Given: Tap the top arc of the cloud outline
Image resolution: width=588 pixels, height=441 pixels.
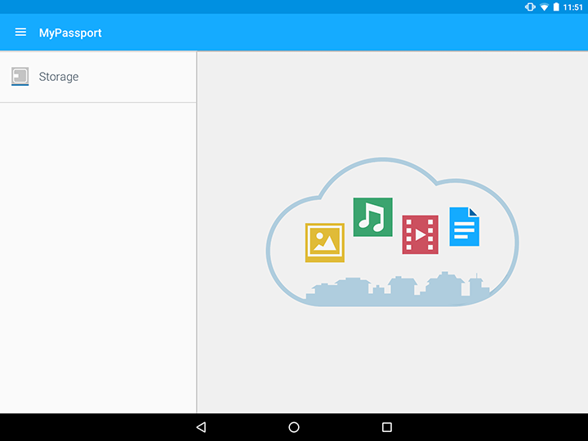Looking at the screenshot, I should (377, 160).
